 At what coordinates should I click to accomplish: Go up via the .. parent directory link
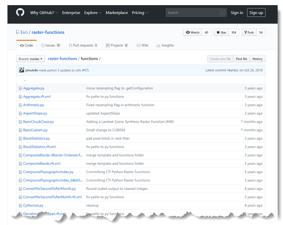click(25, 81)
